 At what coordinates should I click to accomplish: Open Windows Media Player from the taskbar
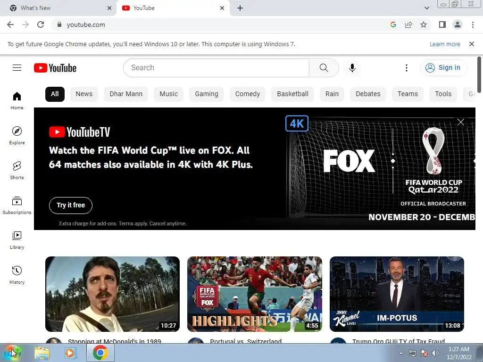tap(71, 353)
